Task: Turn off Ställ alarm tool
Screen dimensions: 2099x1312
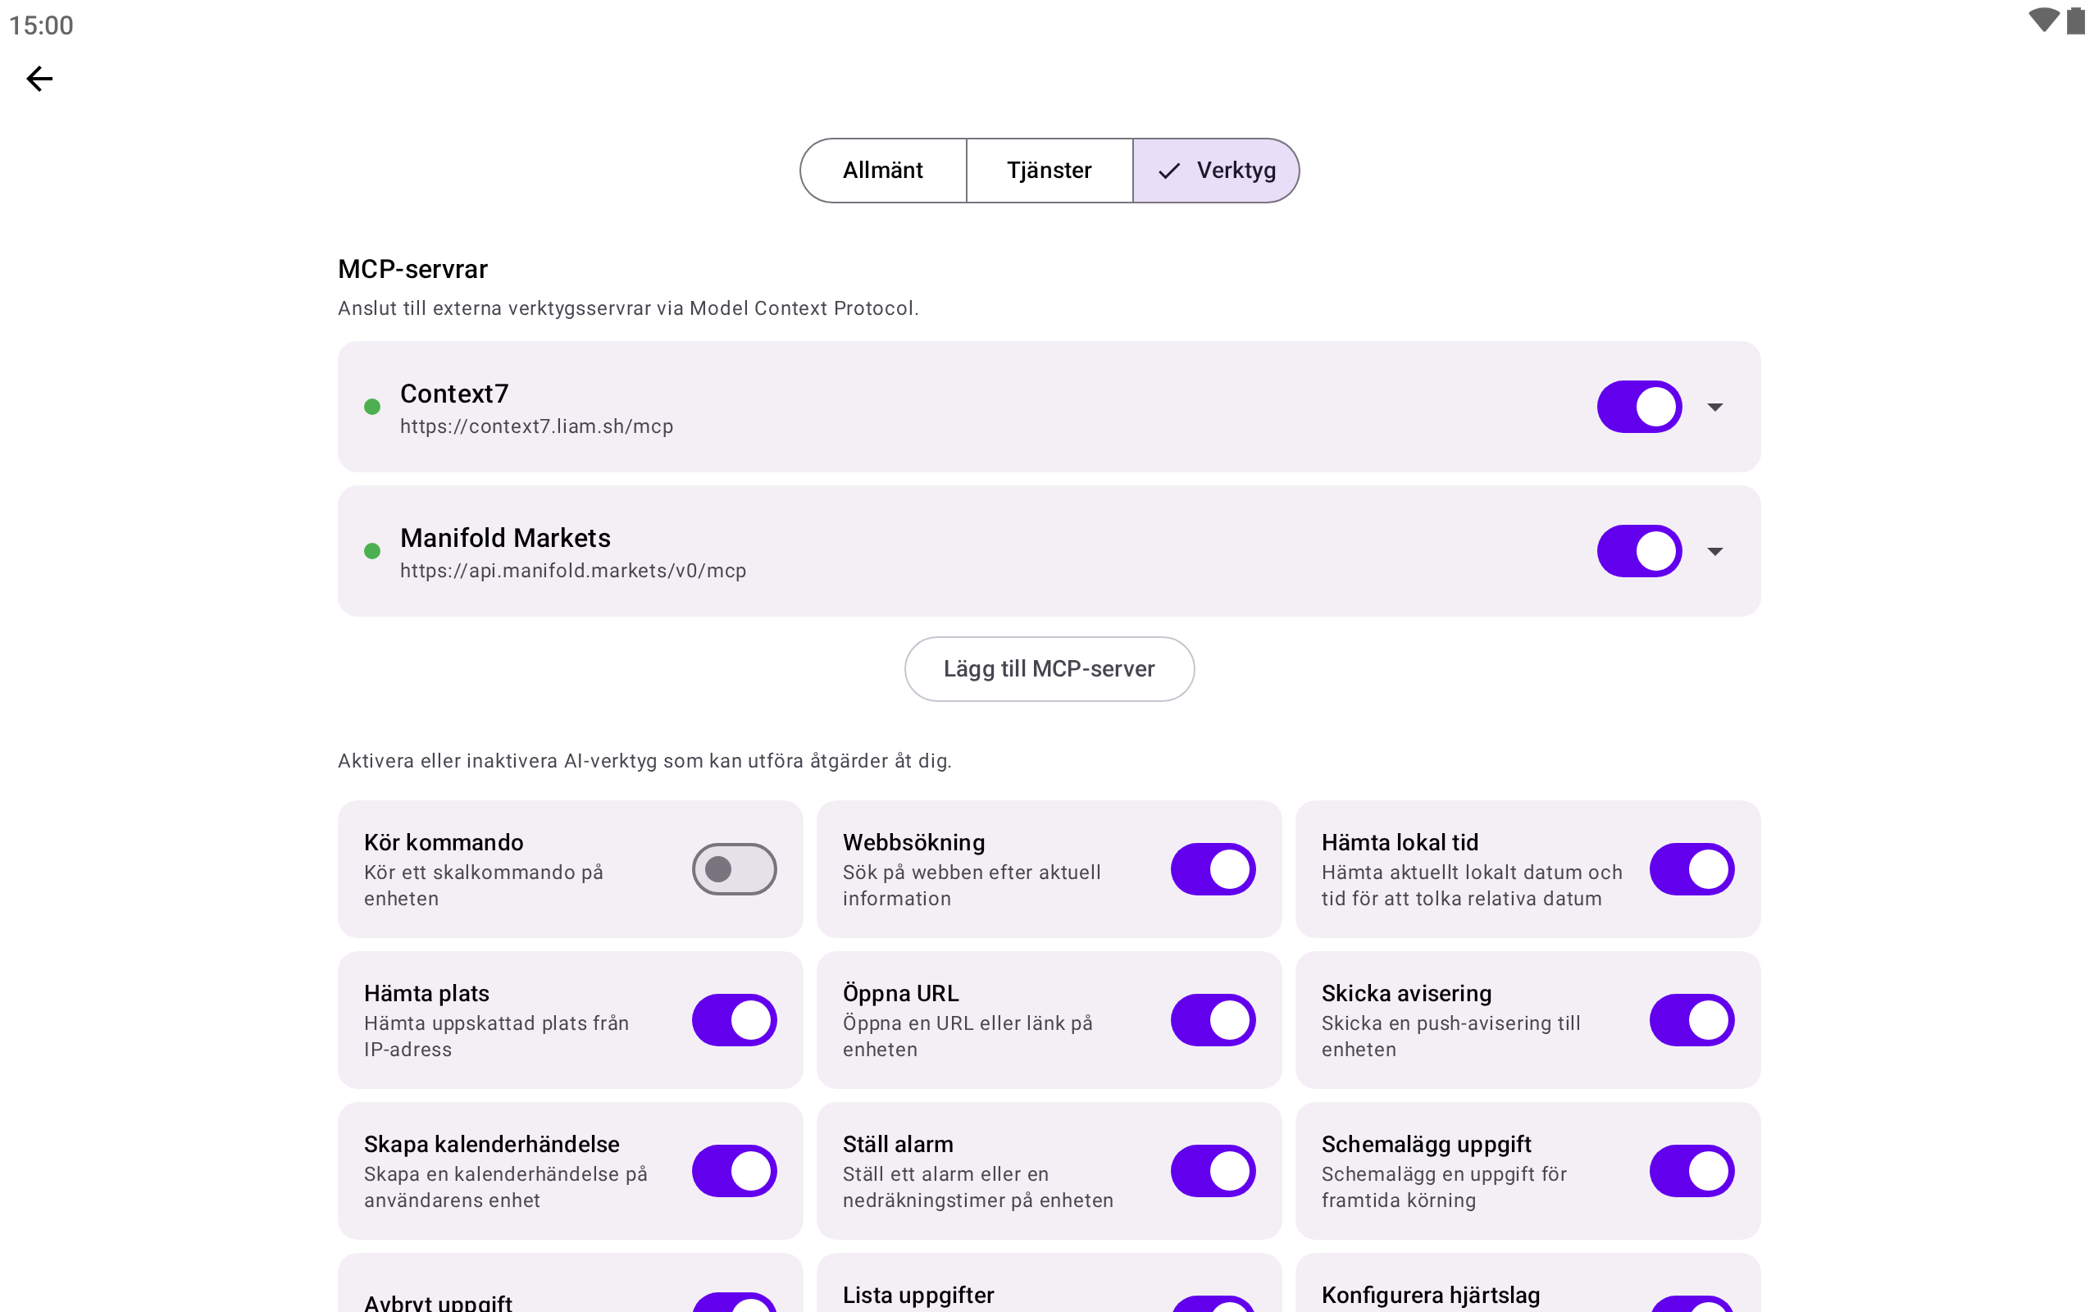Action: click(x=1213, y=1171)
